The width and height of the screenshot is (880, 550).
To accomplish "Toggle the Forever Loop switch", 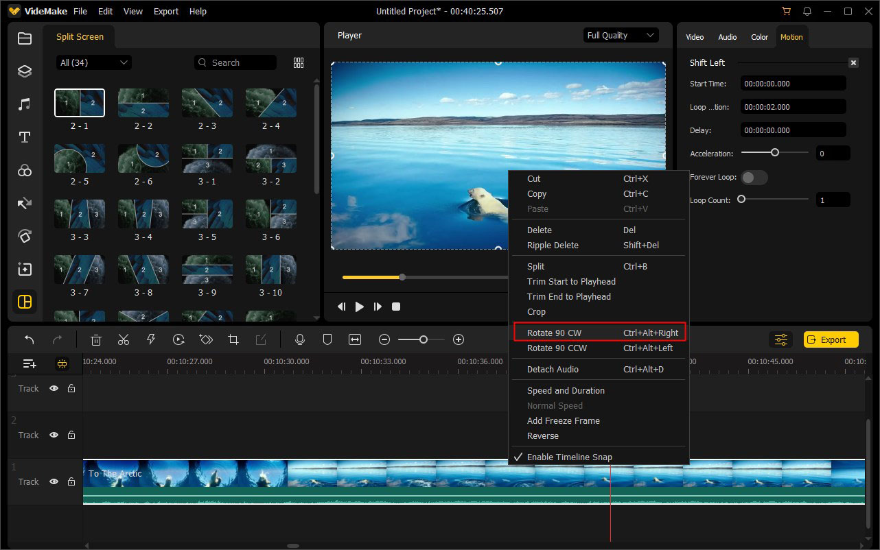I will 754,178.
